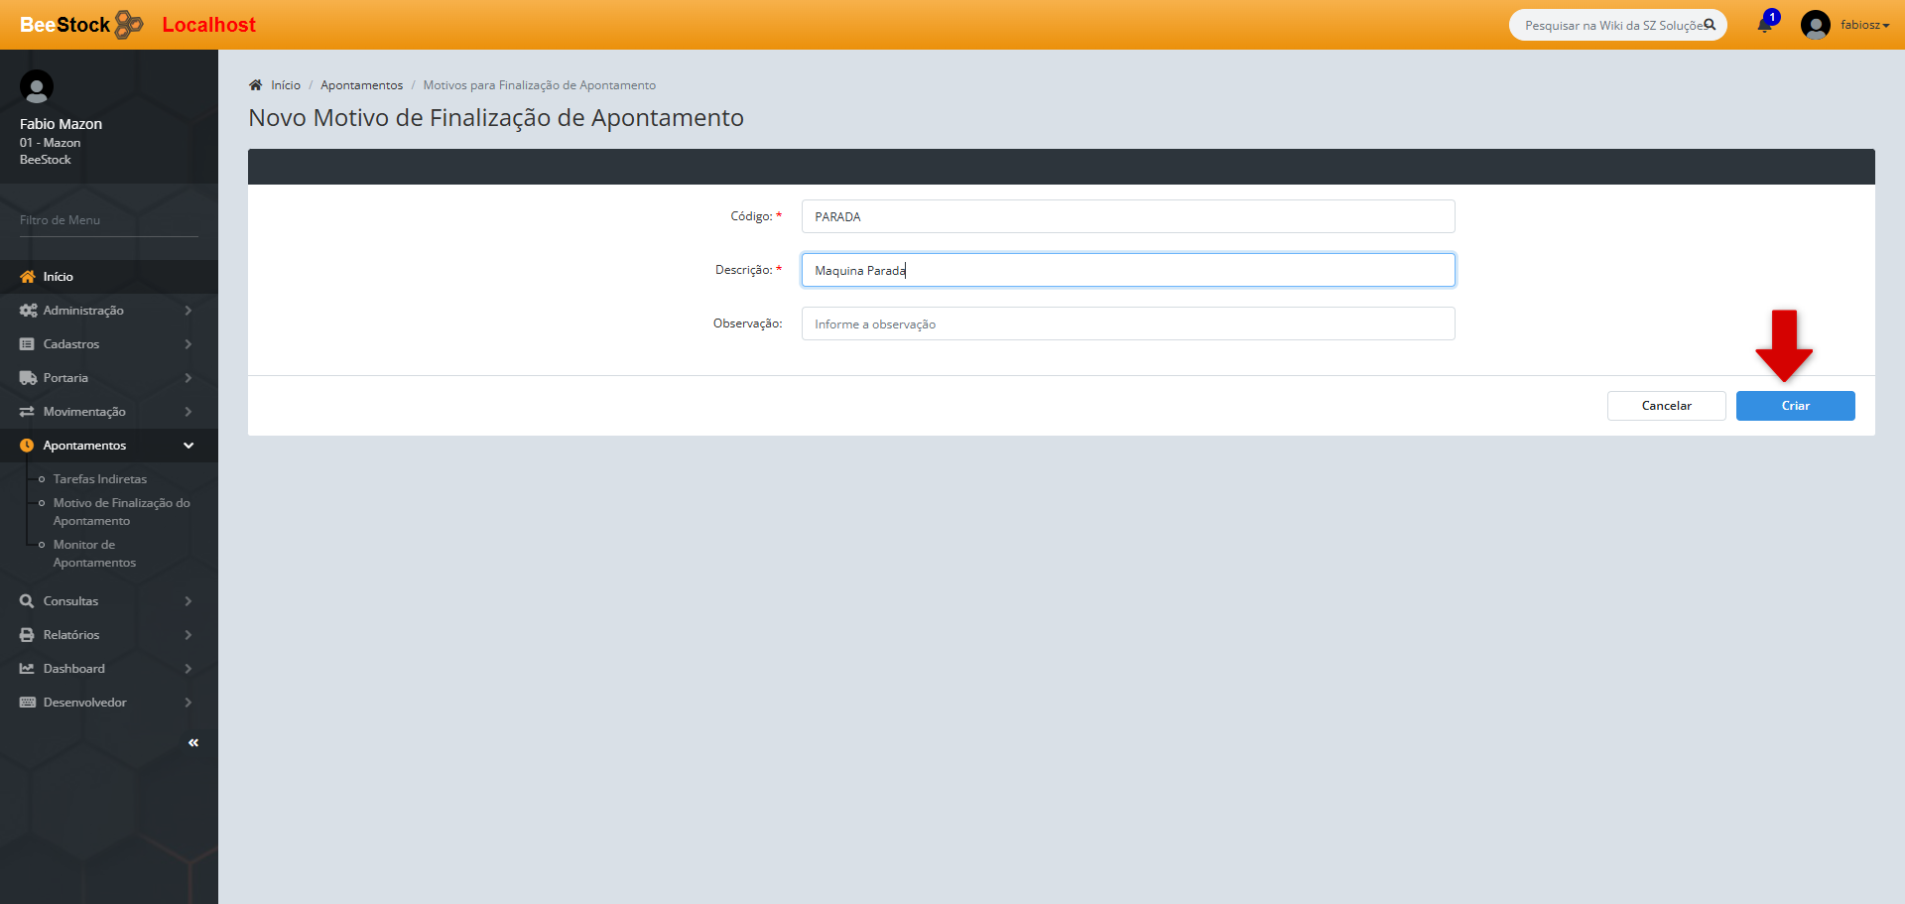Focus the Observação input field

[x=1127, y=323]
